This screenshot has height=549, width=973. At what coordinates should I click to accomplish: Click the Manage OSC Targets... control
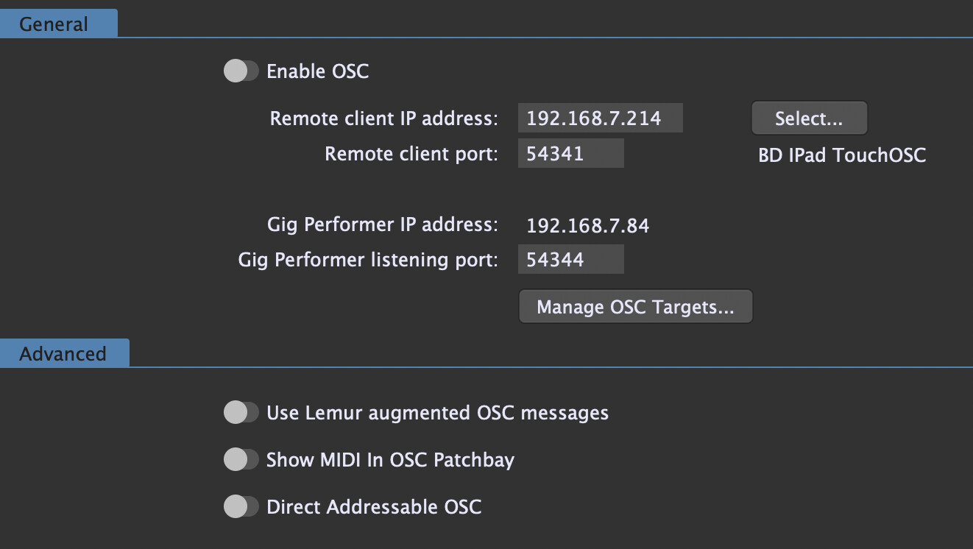pos(635,306)
